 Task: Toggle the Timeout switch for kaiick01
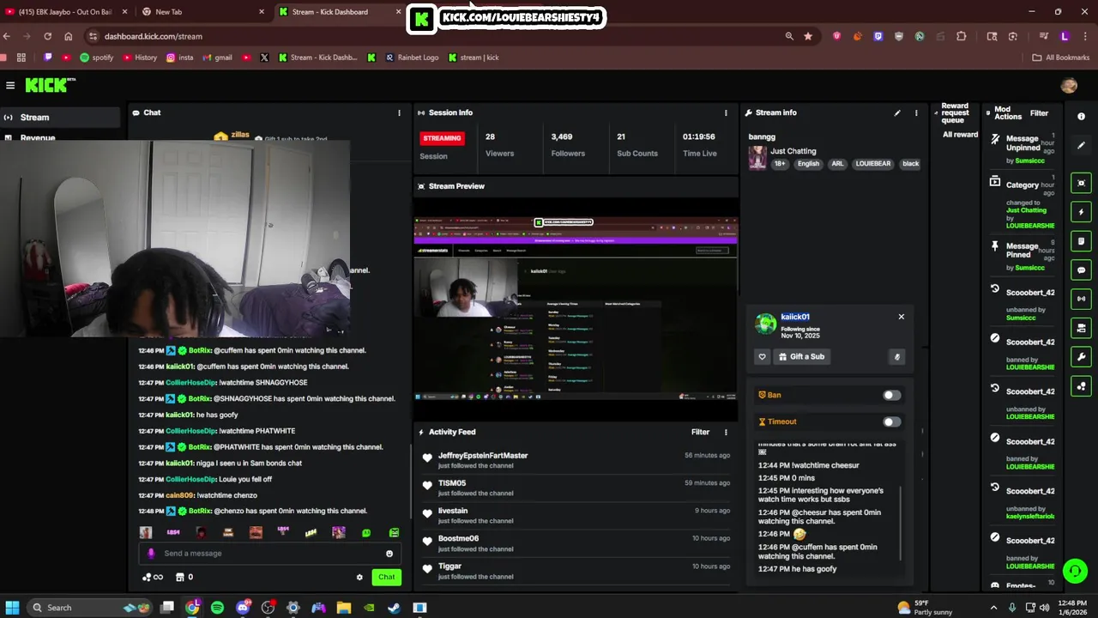[892, 421]
